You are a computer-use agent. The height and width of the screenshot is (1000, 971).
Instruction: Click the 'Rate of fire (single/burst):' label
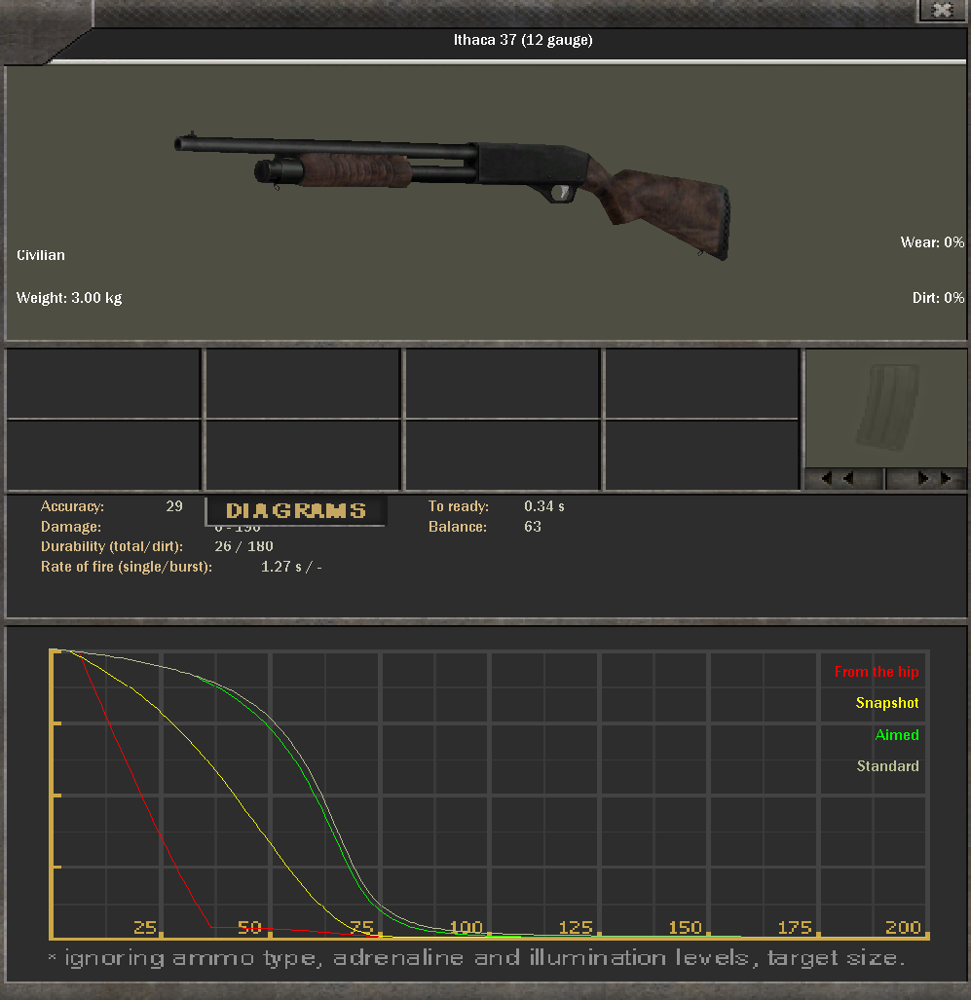click(127, 567)
